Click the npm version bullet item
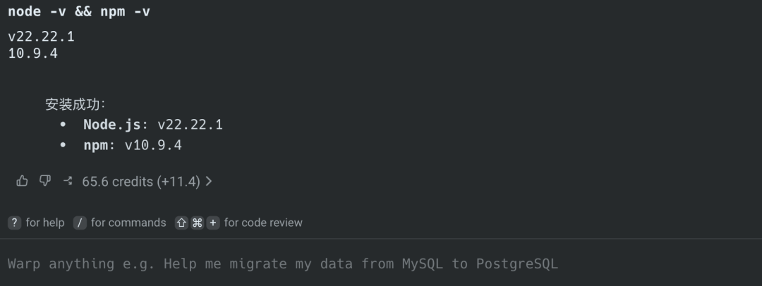The width and height of the screenshot is (762, 286). [132, 145]
